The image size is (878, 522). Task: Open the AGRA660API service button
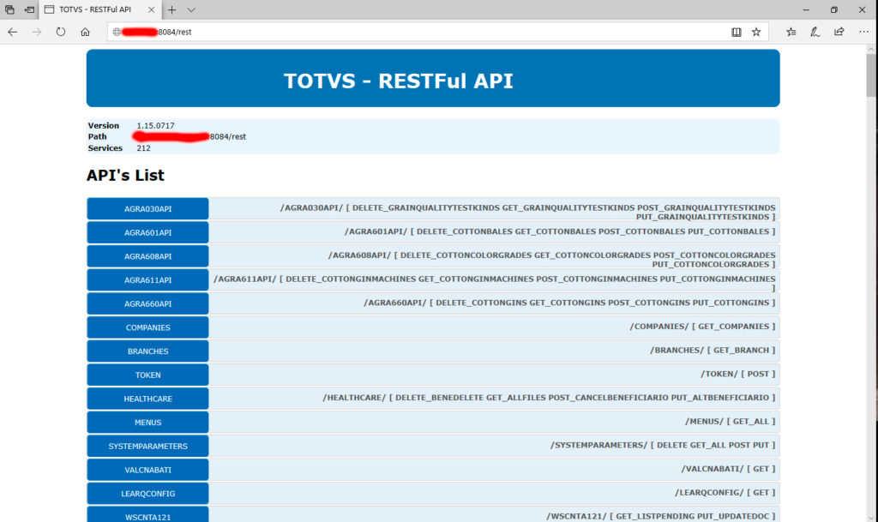pyautogui.click(x=147, y=303)
